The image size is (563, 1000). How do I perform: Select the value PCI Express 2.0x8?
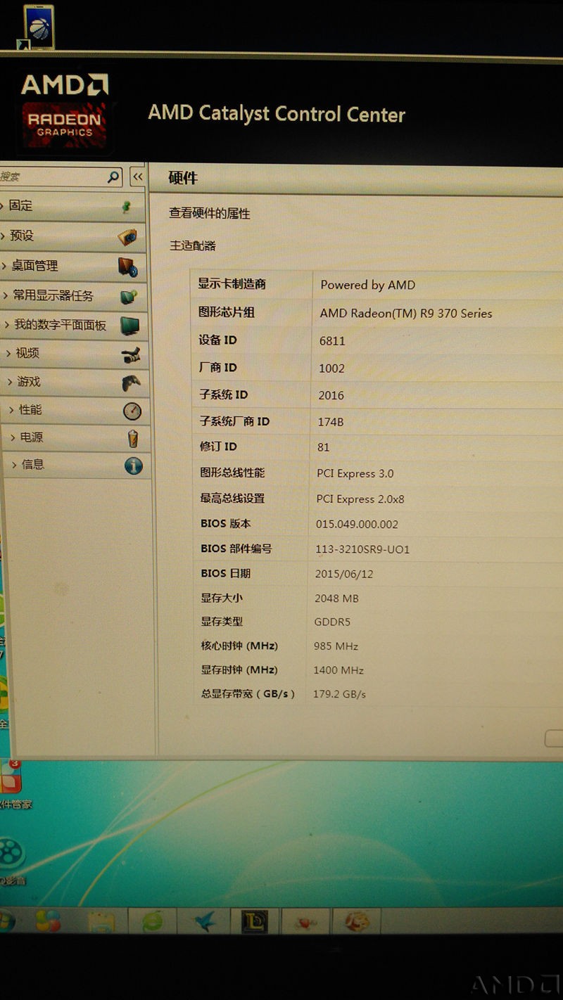(x=360, y=499)
